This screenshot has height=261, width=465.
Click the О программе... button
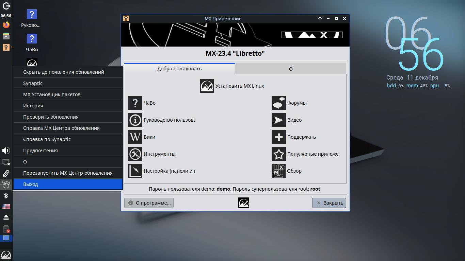[x=149, y=203]
